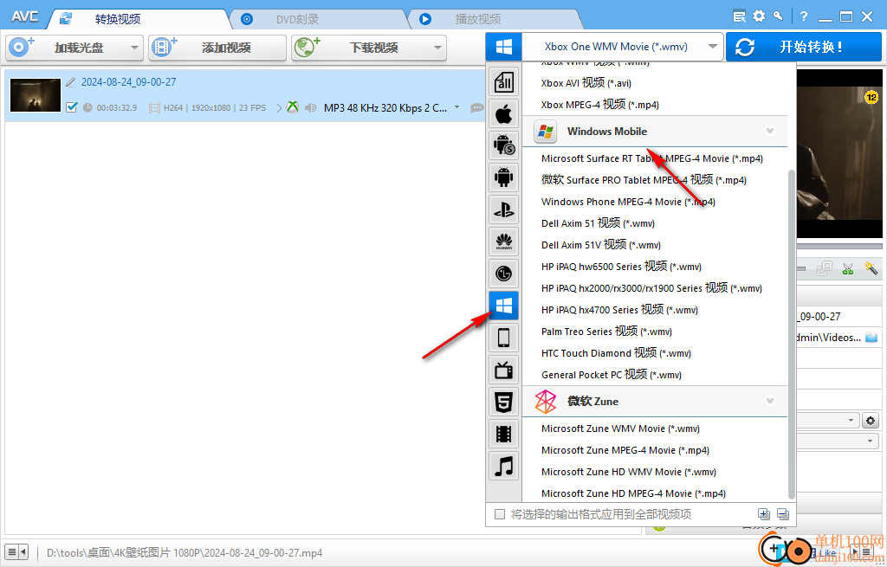This screenshot has width=887, height=567.
Task: Open the audio formats category
Action: (x=503, y=467)
